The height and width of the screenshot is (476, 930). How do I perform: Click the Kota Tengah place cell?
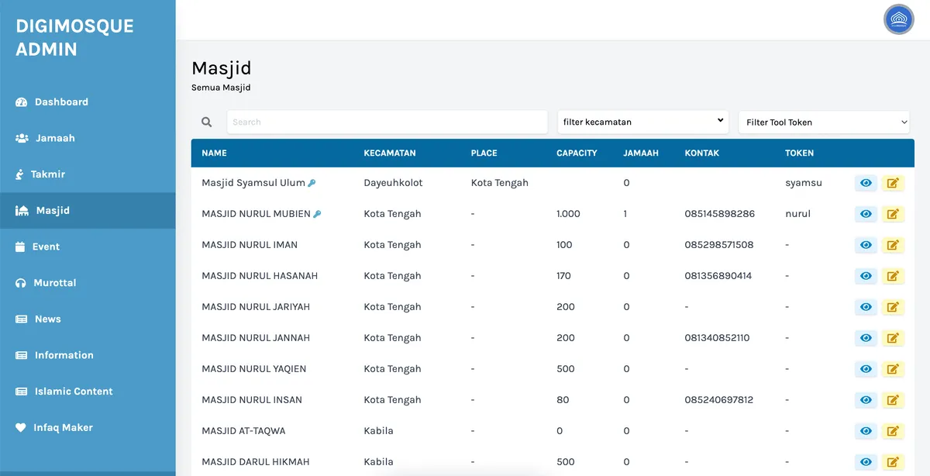[500, 183]
